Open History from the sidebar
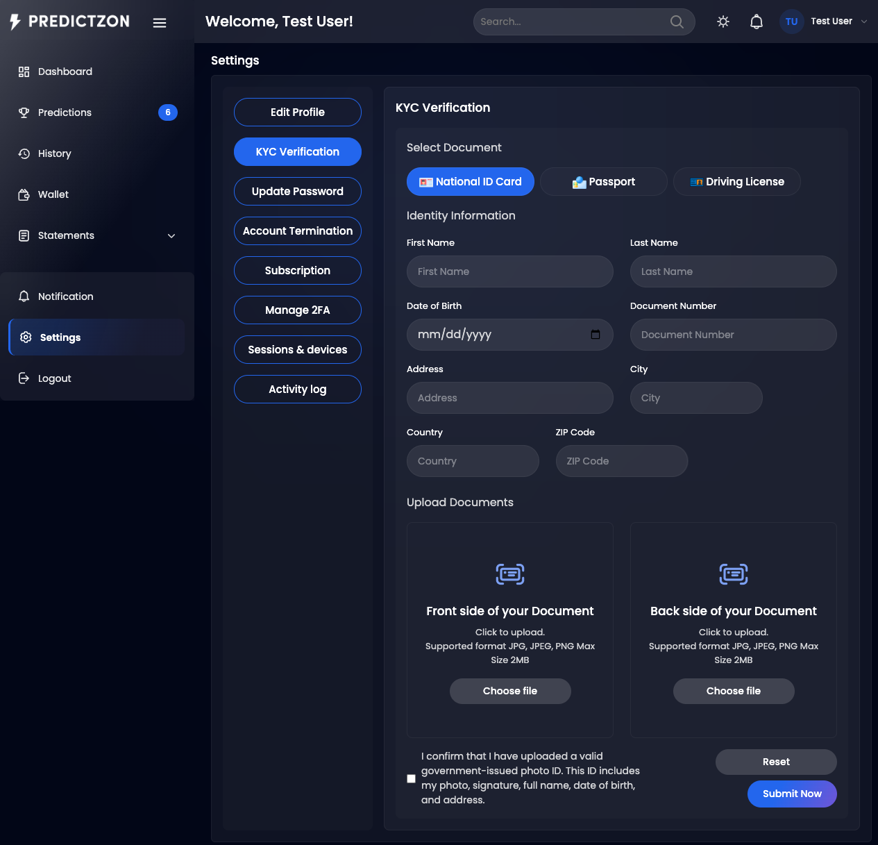The width and height of the screenshot is (878, 845). click(97, 153)
